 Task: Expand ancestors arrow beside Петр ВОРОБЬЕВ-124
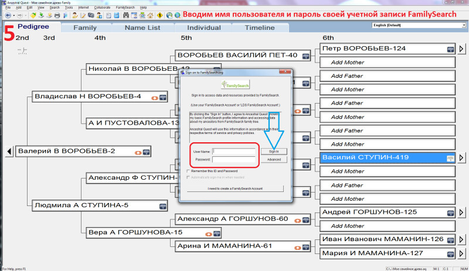click(x=461, y=49)
